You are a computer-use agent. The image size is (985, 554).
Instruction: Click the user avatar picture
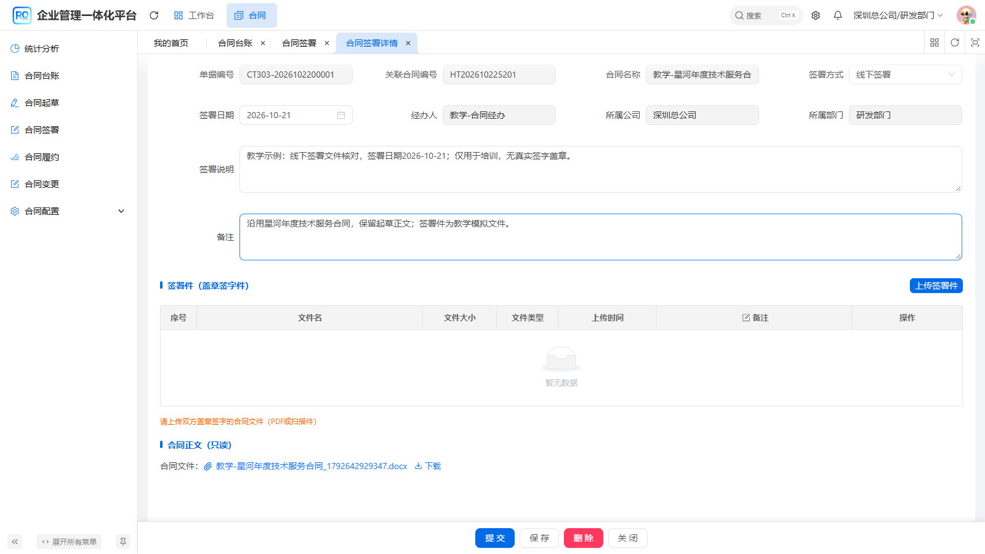pyautogui.click(x=967, y=15)
